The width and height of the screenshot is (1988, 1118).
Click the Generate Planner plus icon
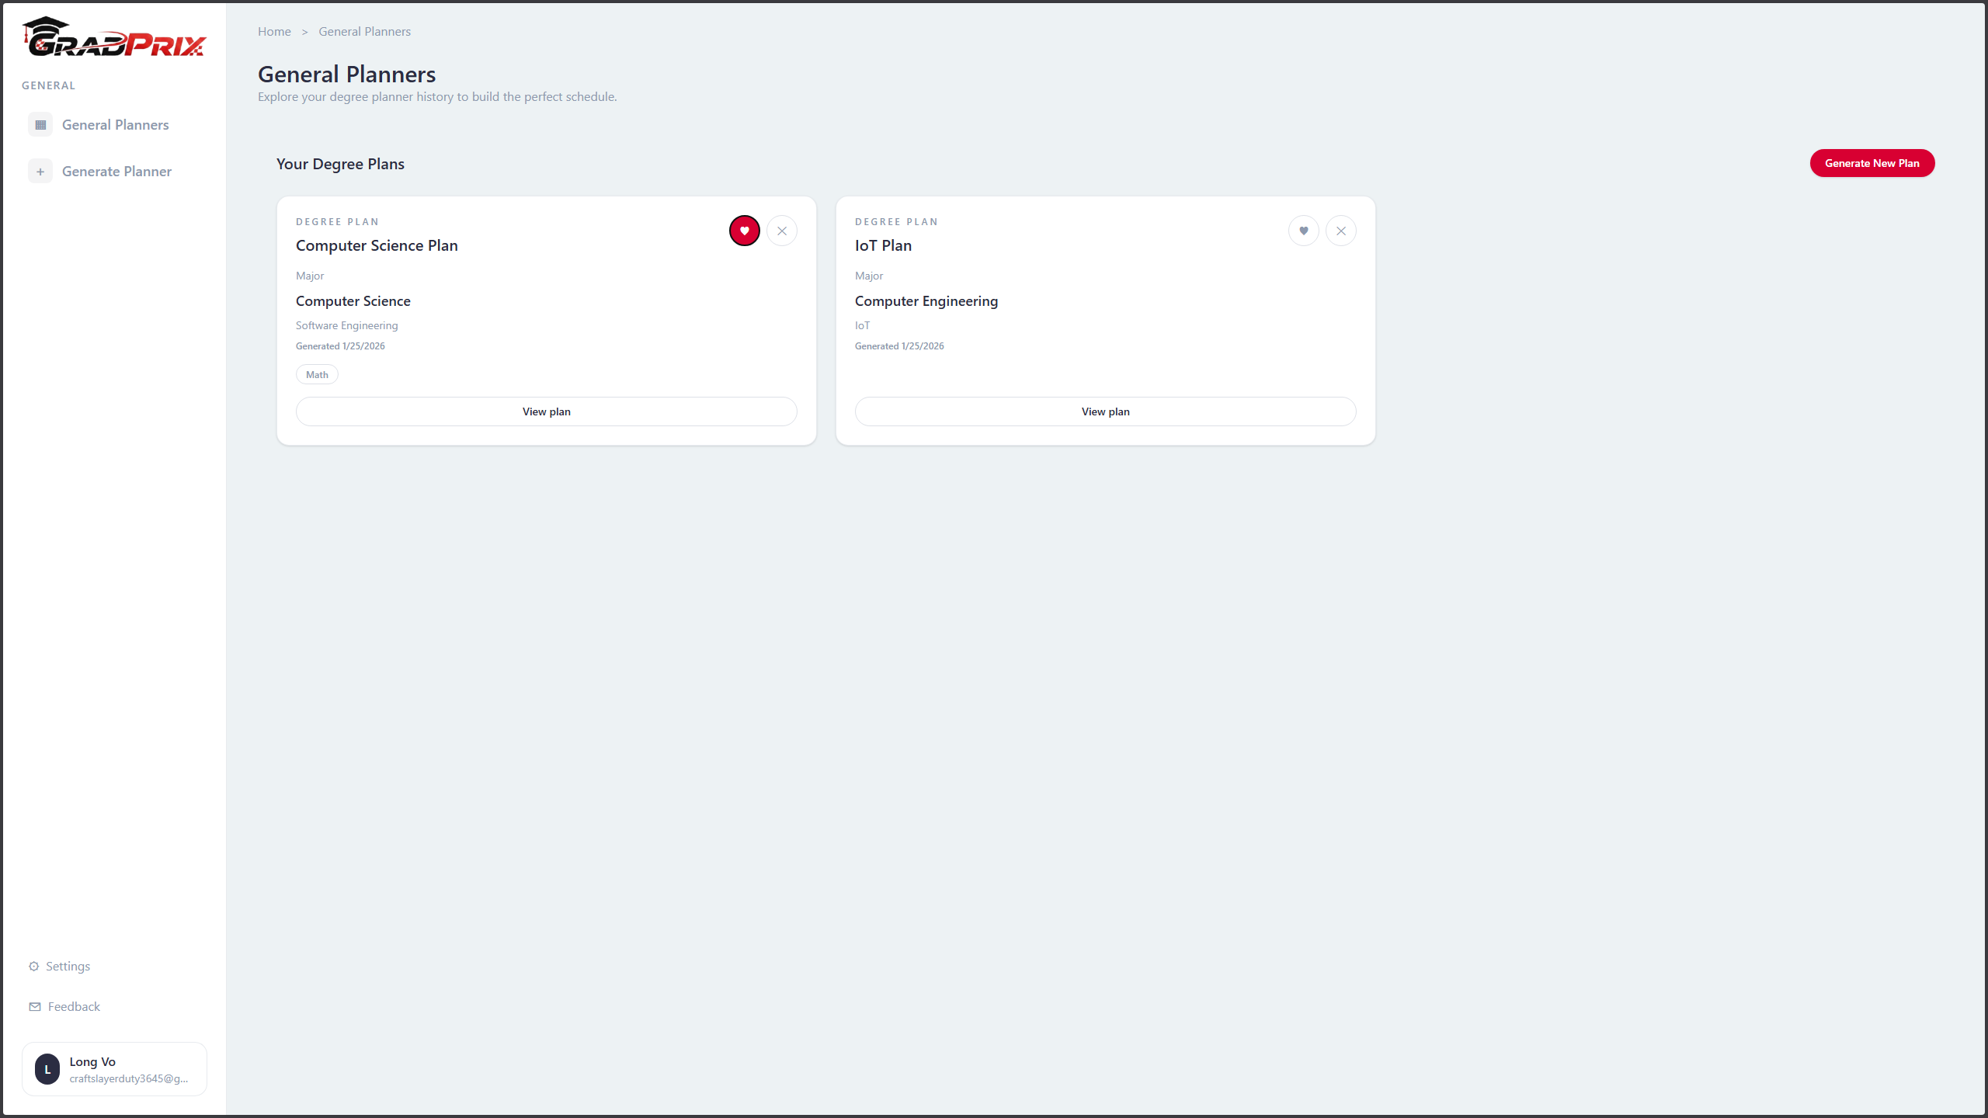point(40,172)
